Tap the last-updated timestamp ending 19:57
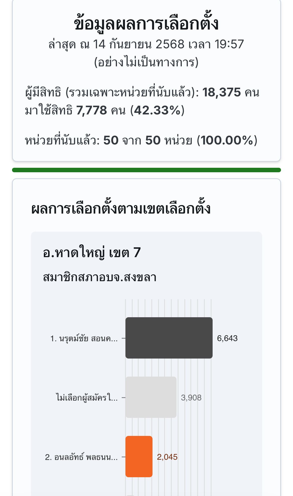The image size is (293, 496). pos(146,44)
